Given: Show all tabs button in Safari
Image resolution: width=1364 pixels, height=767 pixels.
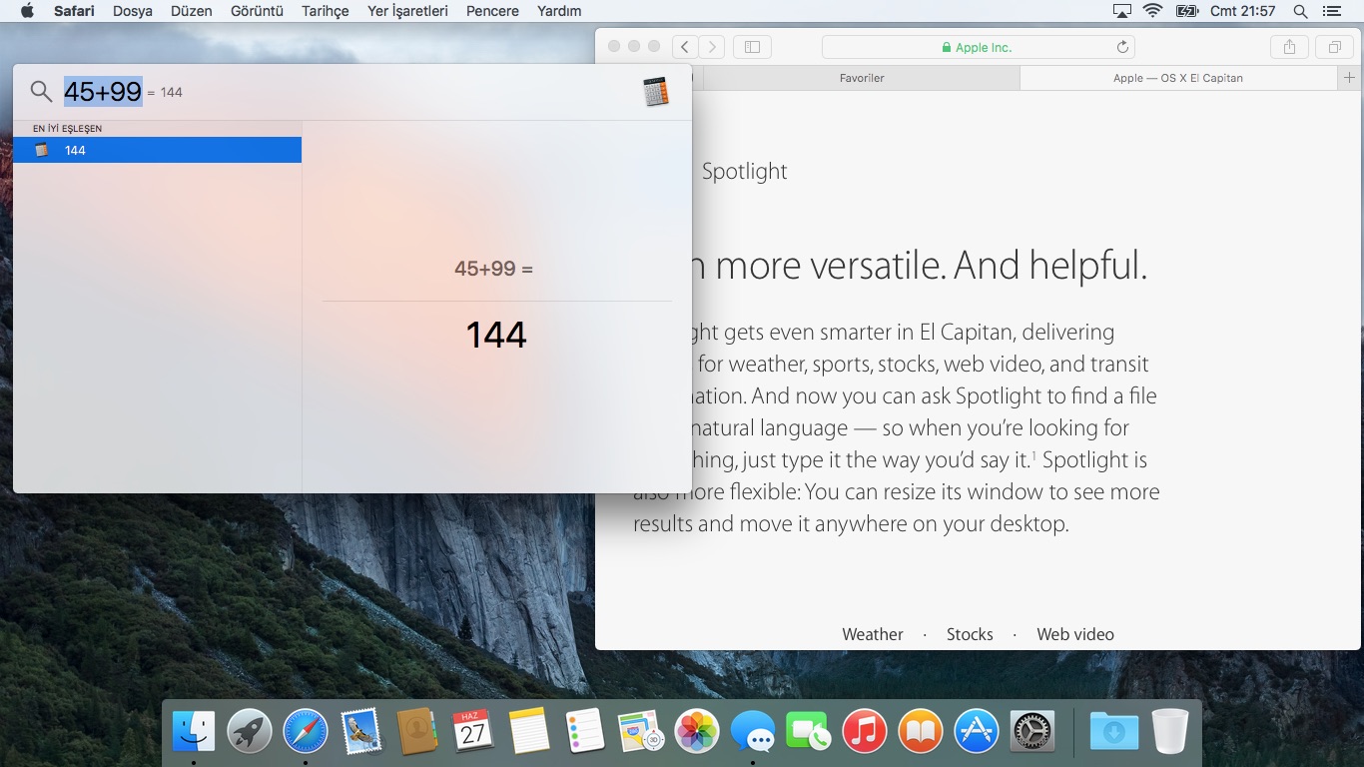Looking at the screenshot, I should pyautogui.click(x=1334, y=47).
